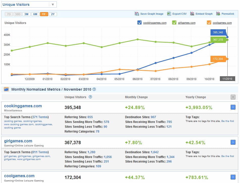Viewport: 240px width, 183px height.
Task: Click the Export CSV link
Action: click(179, 14)
